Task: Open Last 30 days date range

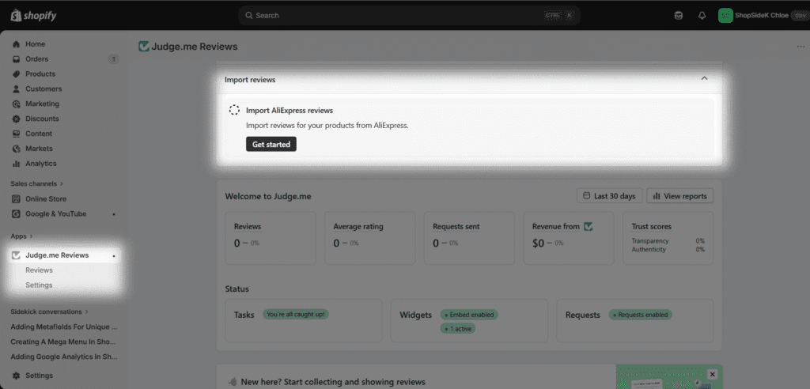Action: pyautogui.click(x=609, y=196)
